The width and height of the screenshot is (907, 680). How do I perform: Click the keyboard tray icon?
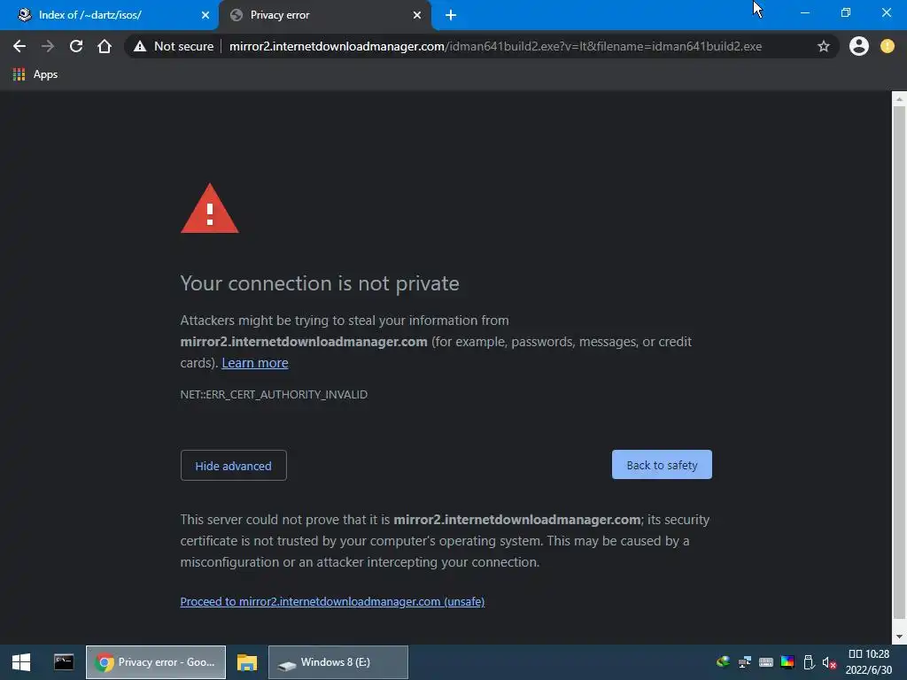tap(766, 662)
